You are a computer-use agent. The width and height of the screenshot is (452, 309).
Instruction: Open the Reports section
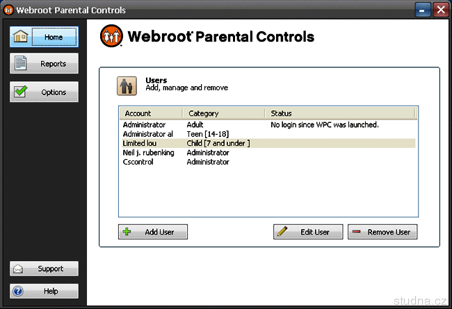point(44,63)
